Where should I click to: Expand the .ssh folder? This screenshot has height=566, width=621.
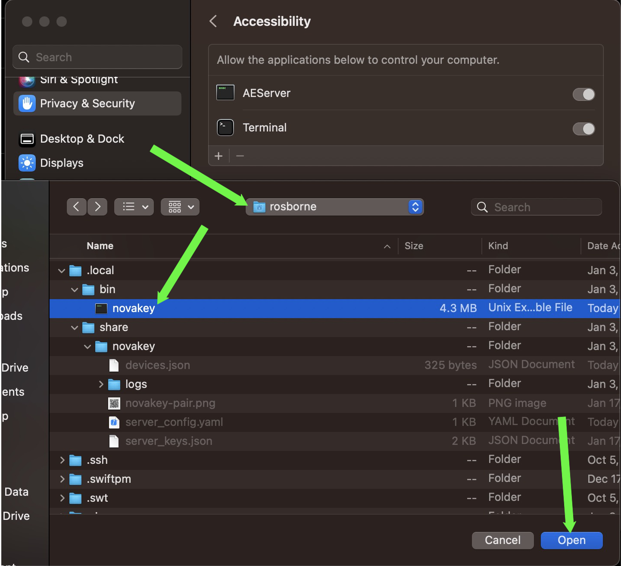62,460
